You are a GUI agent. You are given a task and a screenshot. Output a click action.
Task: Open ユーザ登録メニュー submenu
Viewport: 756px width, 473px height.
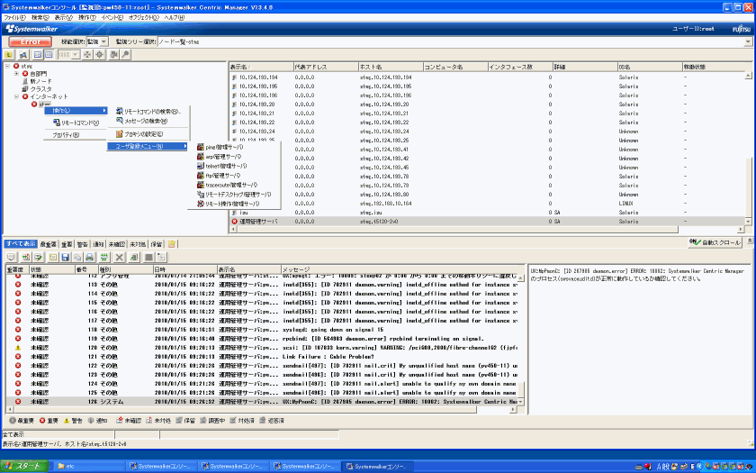pos(148,146)
